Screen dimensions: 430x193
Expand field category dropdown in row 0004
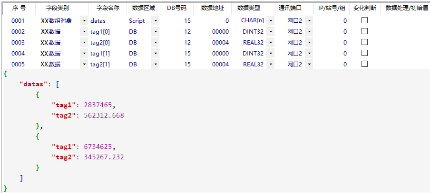(84, 54)
